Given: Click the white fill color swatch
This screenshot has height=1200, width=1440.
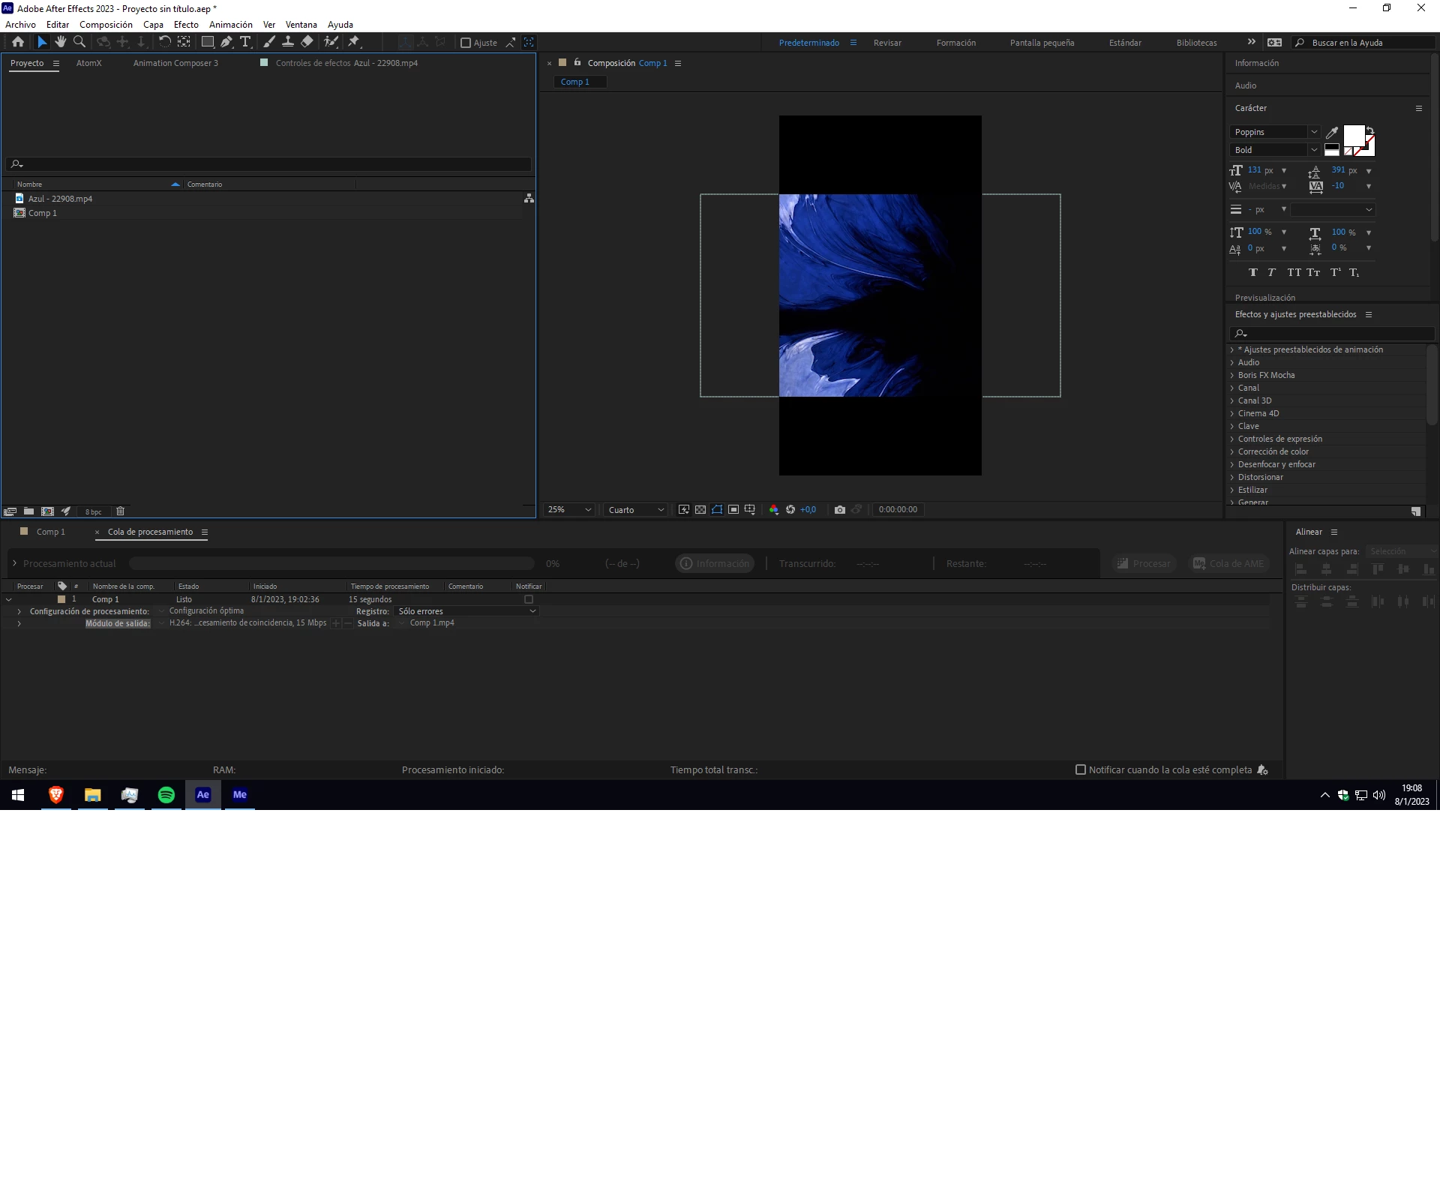Looking at the screenshot, I should point(1353,135).
